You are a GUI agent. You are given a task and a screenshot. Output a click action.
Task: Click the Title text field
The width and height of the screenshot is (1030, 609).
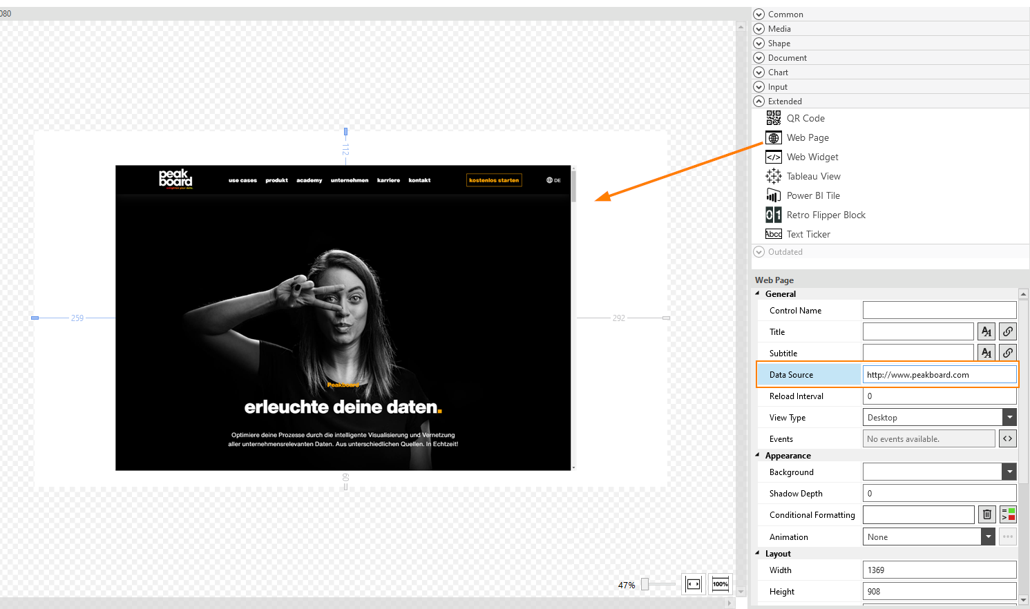(x=918, y=331)
